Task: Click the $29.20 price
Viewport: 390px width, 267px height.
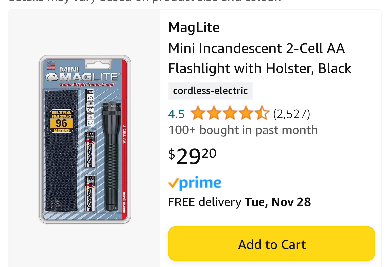Action: pos(192,156)
